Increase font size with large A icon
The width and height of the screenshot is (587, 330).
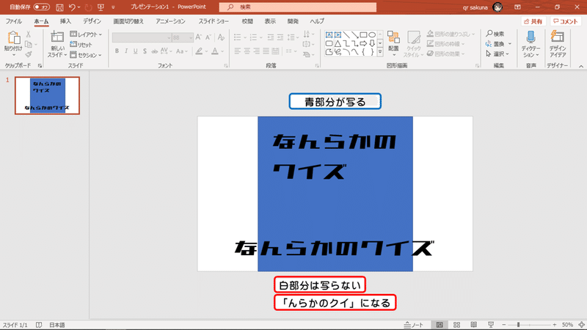(x=198, y=37)
